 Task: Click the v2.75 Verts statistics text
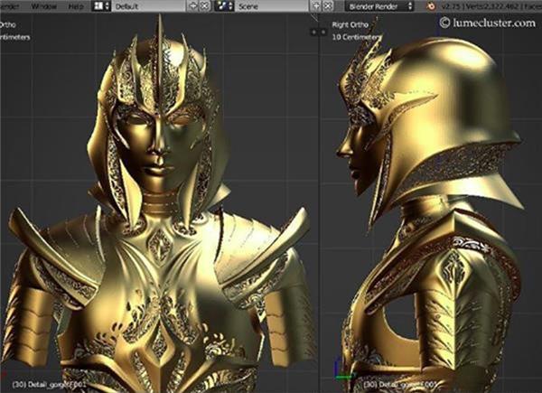(x=491, y=6)
